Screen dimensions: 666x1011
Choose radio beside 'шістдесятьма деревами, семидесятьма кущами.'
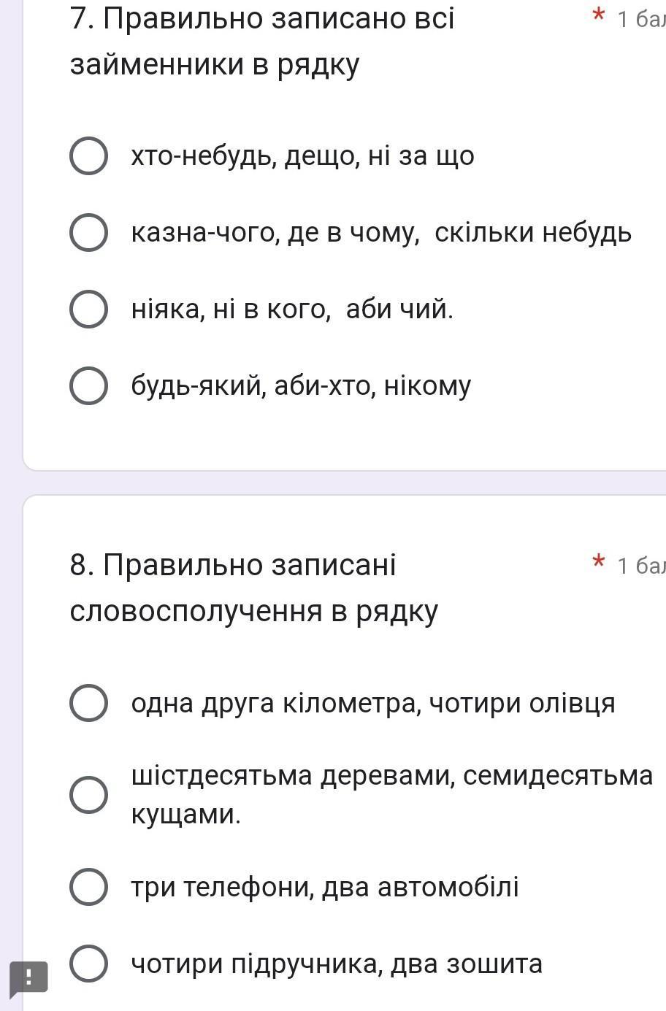point(88,794)
